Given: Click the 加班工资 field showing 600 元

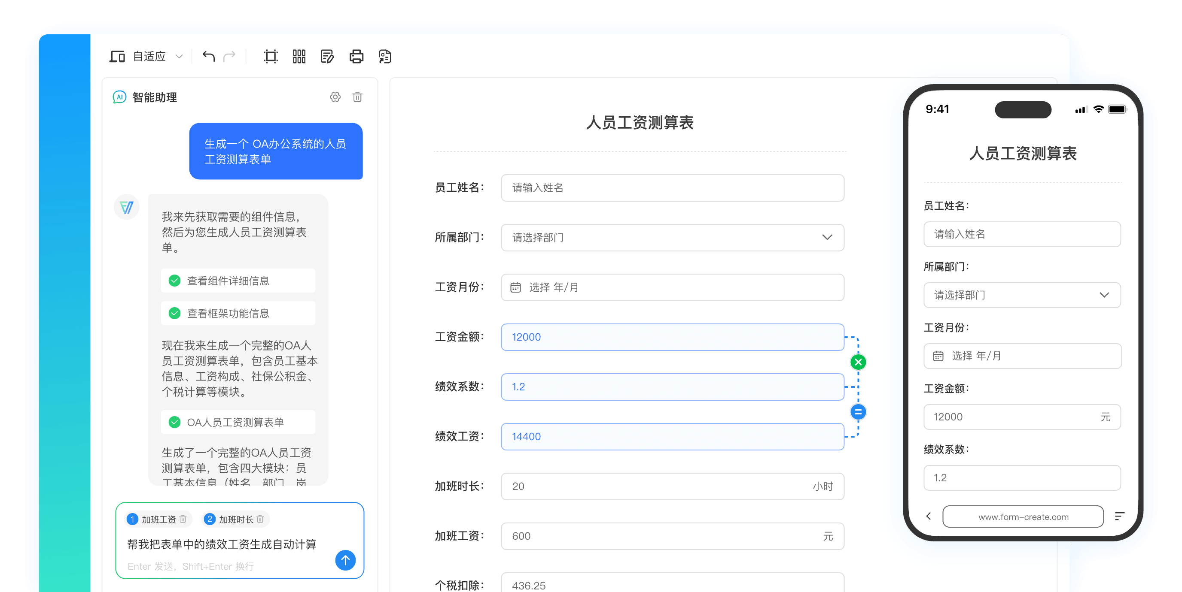Looking at the screenshot, I should (x=672, y=536).
